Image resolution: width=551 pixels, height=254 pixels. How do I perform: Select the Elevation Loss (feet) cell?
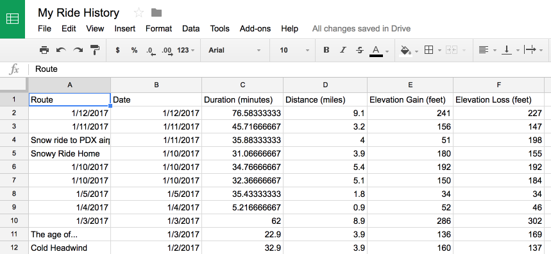coord(498,100)
